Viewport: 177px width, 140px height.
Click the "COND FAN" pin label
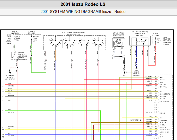[x=163, y=120]
